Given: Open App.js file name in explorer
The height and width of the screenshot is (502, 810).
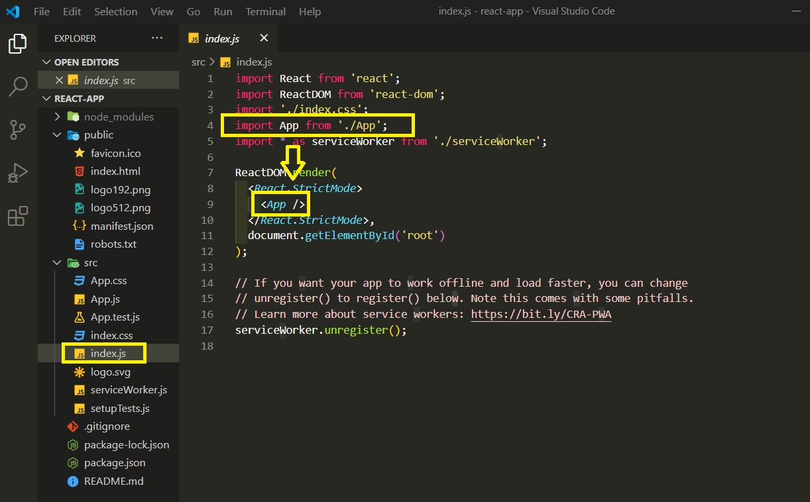Looking at the screenshot, I should (105, 299).
